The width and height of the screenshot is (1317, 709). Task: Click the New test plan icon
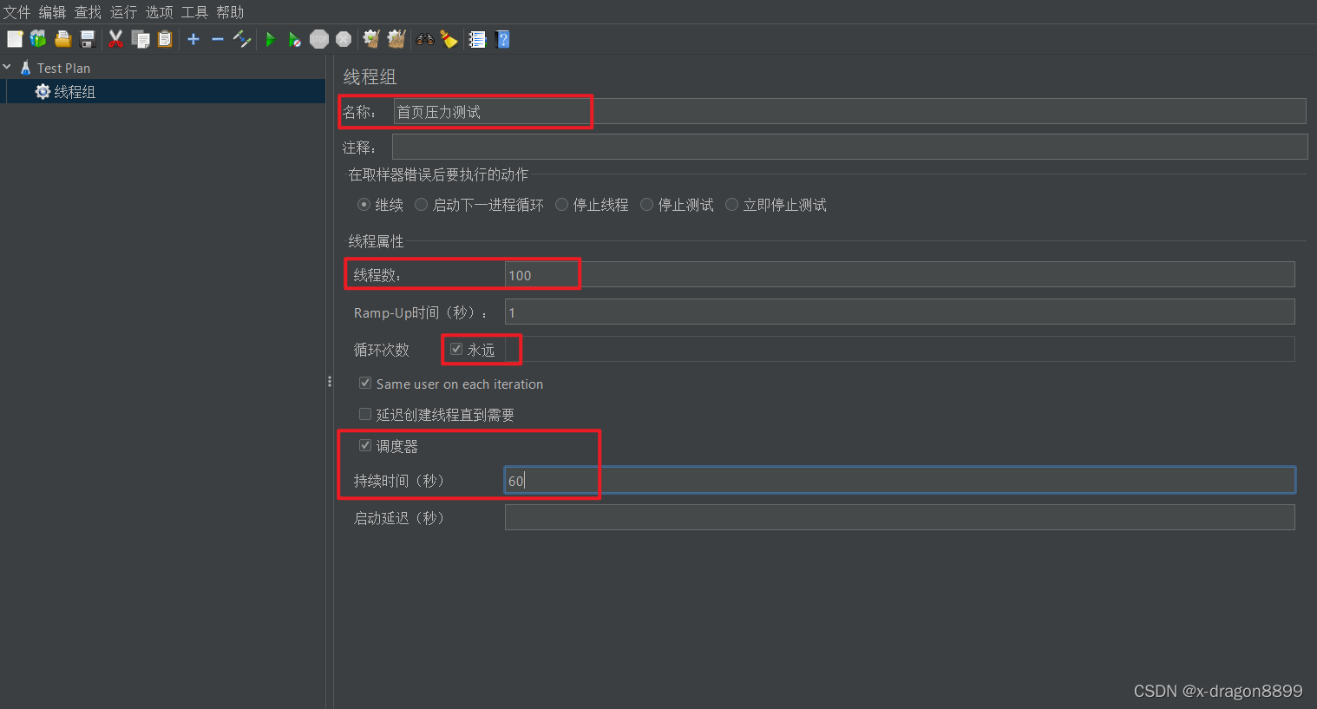point(15,39)
